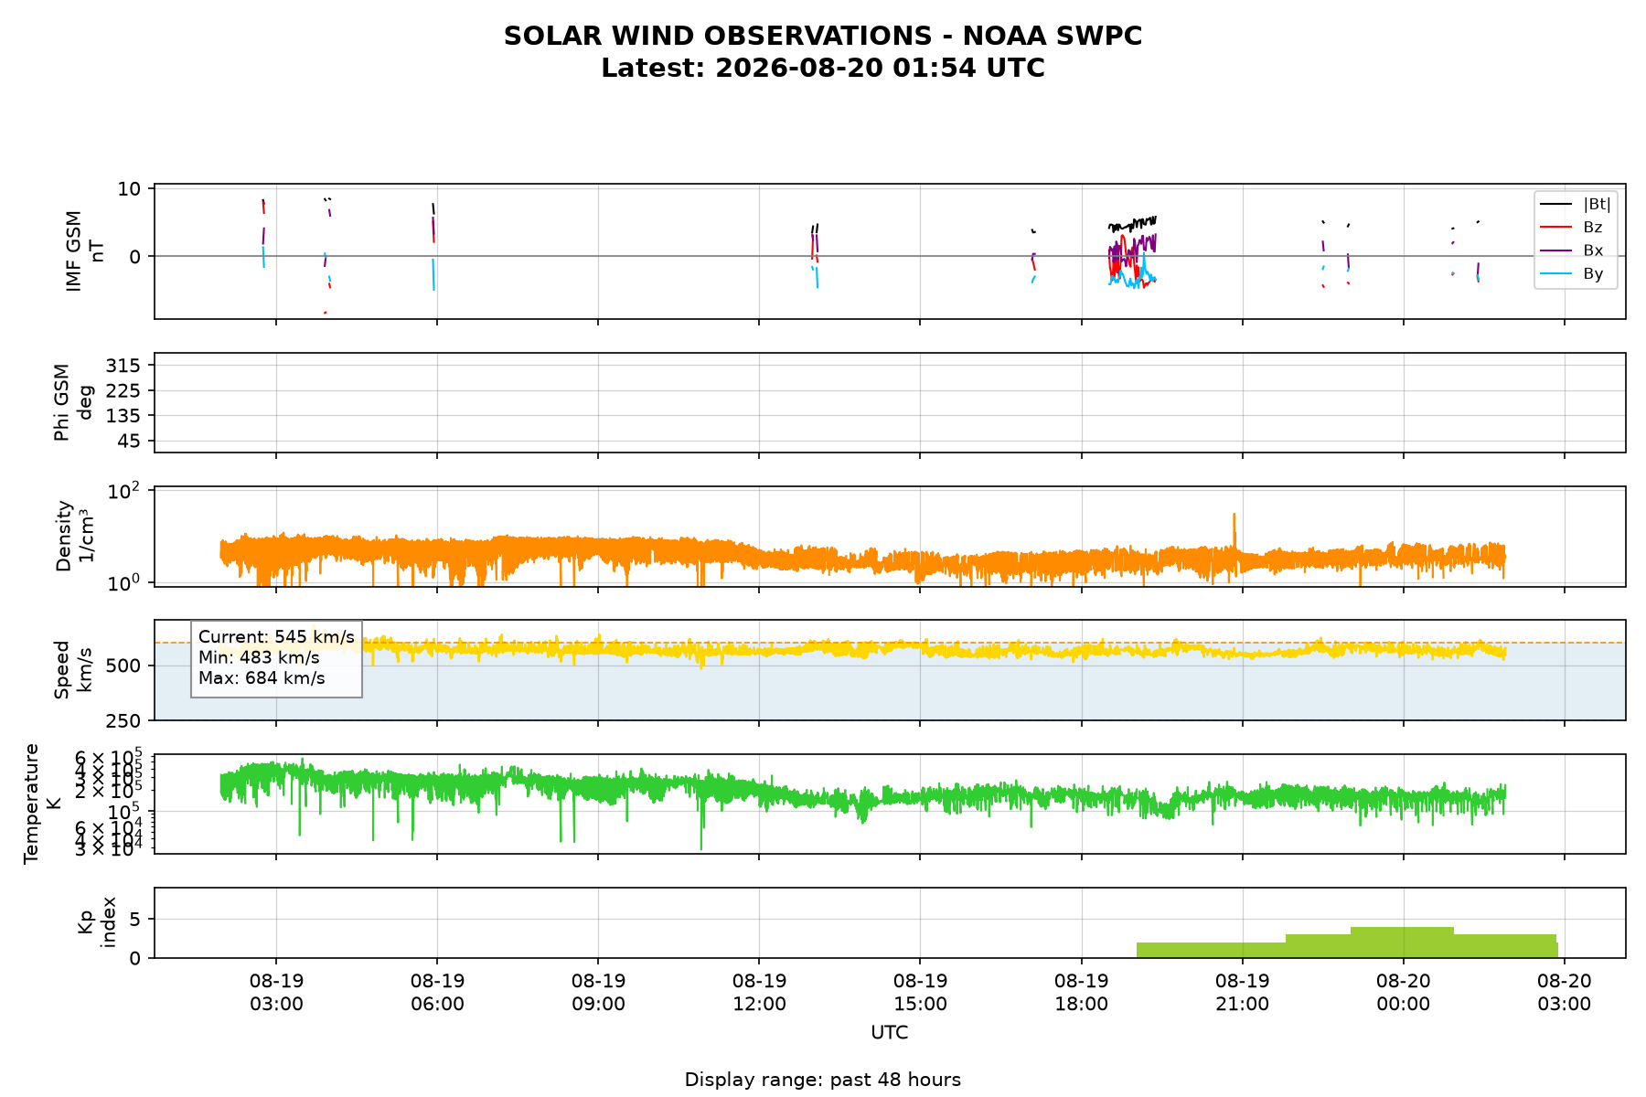
Task: Click the tallest Kp index bar
Action: [1402, 943]
